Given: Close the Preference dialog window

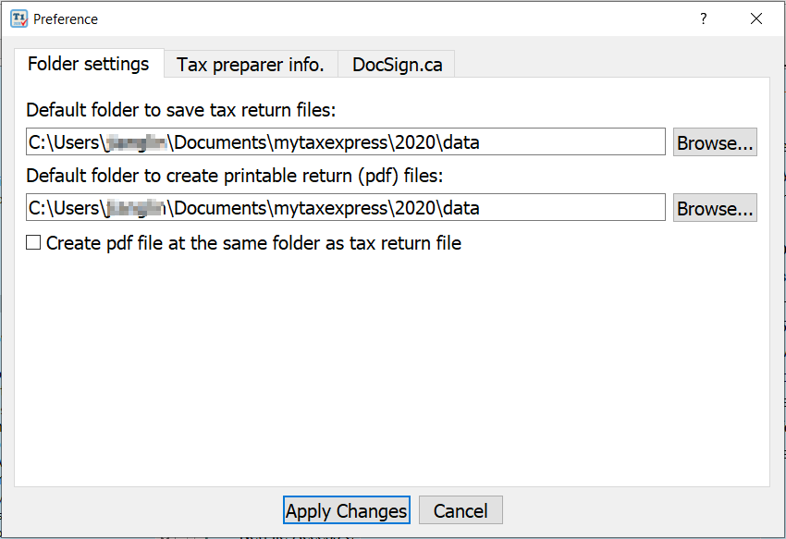Looking at the screenshot, I should click(x=756, y=18).
